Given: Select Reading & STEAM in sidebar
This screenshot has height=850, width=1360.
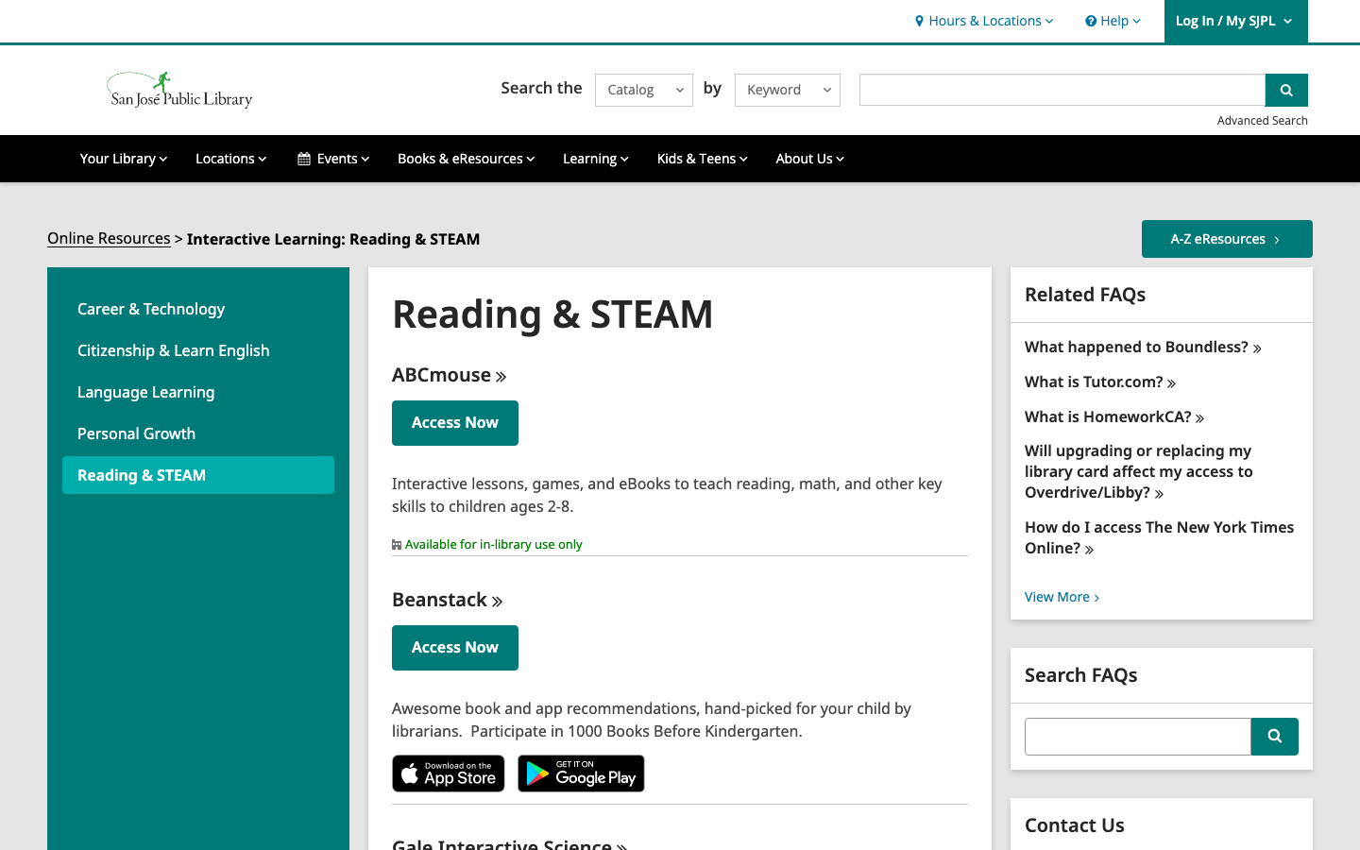Looking at the screenshot, I should (x=198, y=475).
